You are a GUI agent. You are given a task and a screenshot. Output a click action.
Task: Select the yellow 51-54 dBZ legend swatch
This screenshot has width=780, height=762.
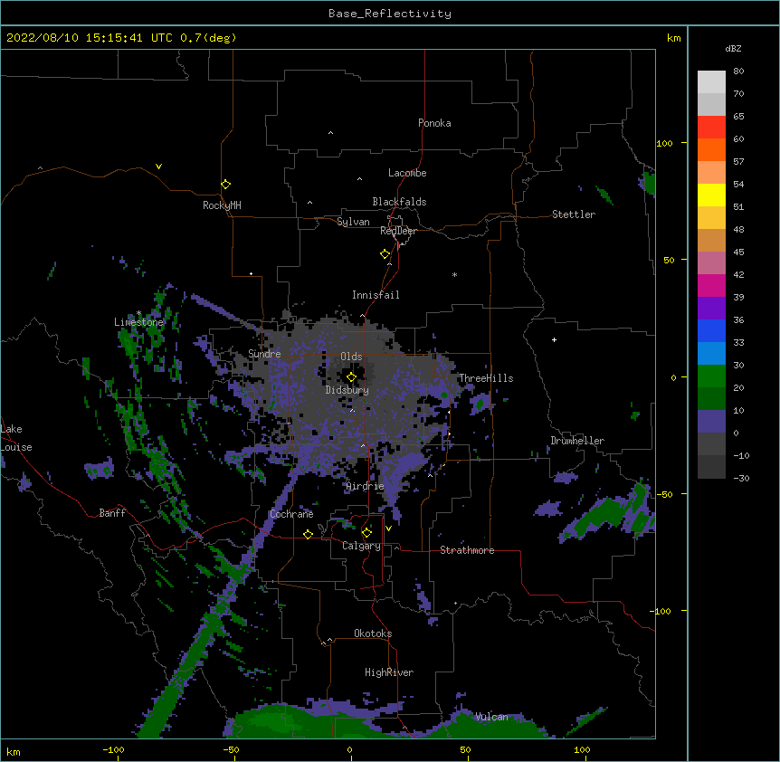tap(711, 195)
